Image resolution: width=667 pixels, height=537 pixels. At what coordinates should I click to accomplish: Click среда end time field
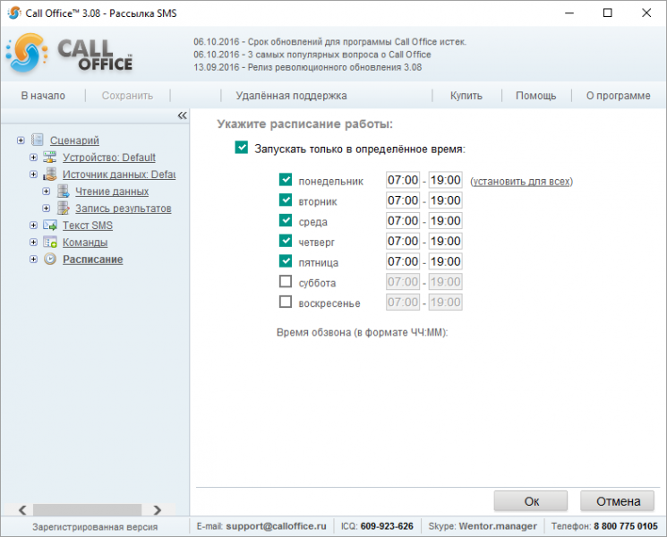[445, 221]
